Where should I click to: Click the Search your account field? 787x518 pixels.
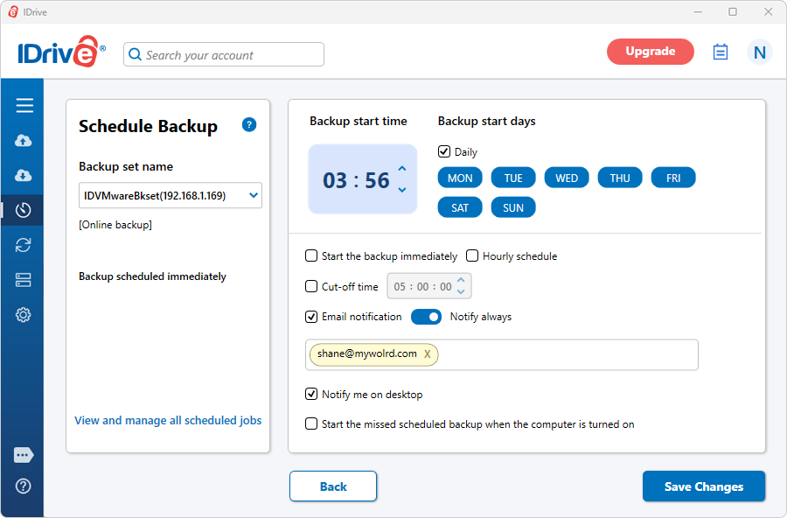tap(225, 55)
